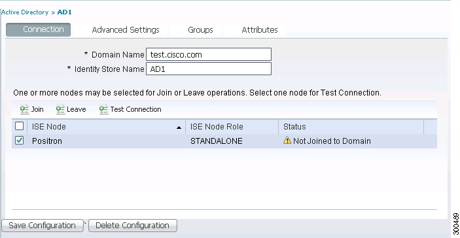Click the ISE Node Role column header

[x=232, y=127]
